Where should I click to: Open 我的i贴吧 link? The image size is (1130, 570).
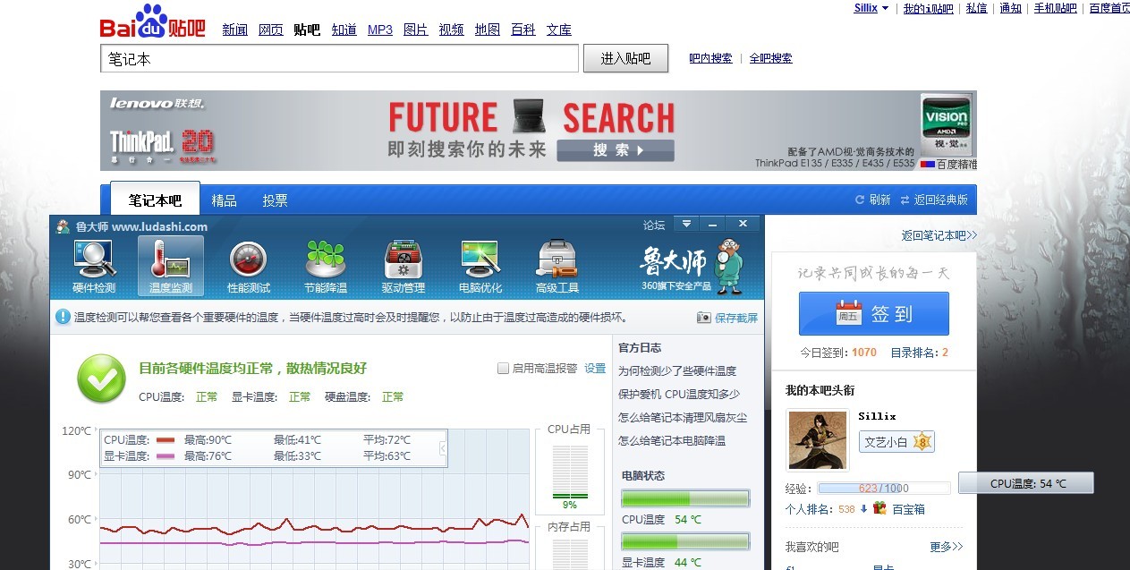[928, 8]
